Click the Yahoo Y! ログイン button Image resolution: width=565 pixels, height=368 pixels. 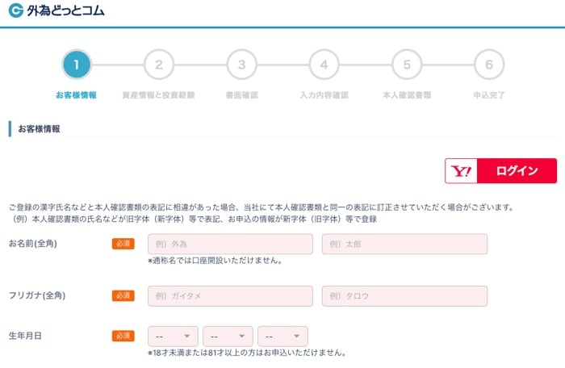pyautogui.click(x=501, y=171)
